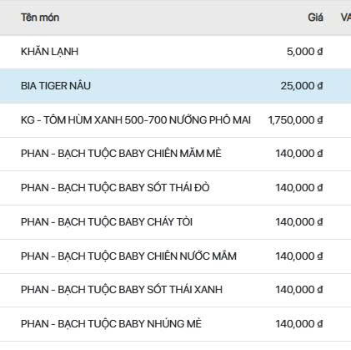Viewport: 351px width, 350px height.
Task: Sort by the Giá column header
Action: pyautogui.click(x=315, y=18)
